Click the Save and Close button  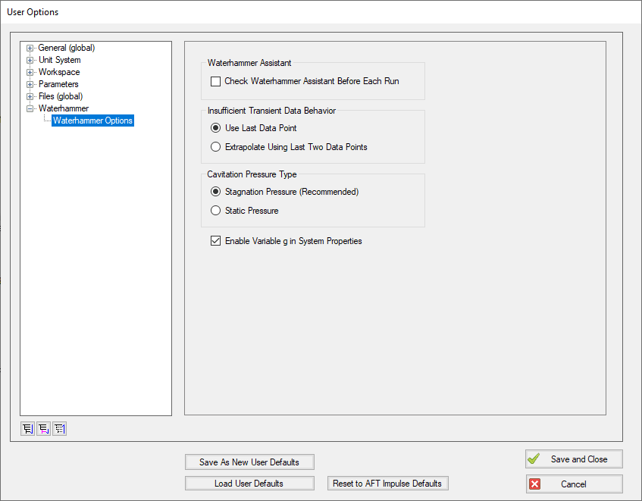tap(574, 459)
